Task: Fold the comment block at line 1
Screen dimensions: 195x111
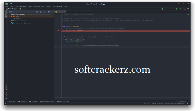Action: point(61,14)
